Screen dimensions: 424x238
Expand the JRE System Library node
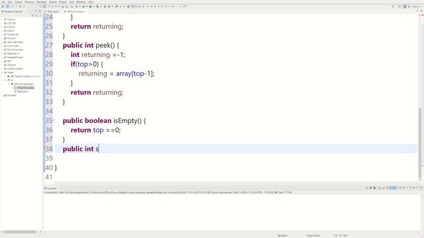click(x=5, y=77)
